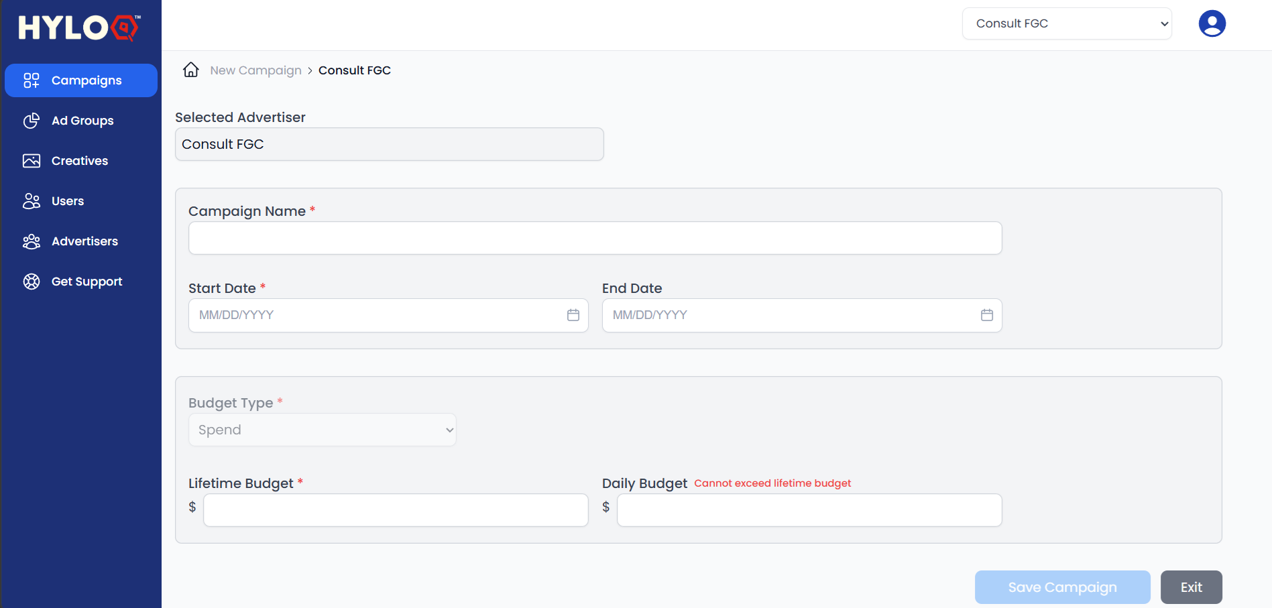Image resolution: width=1272 pixels, height=608 pixels.
Task: Click the Selected Advertiser Consult FGC field
Action: 390,144
